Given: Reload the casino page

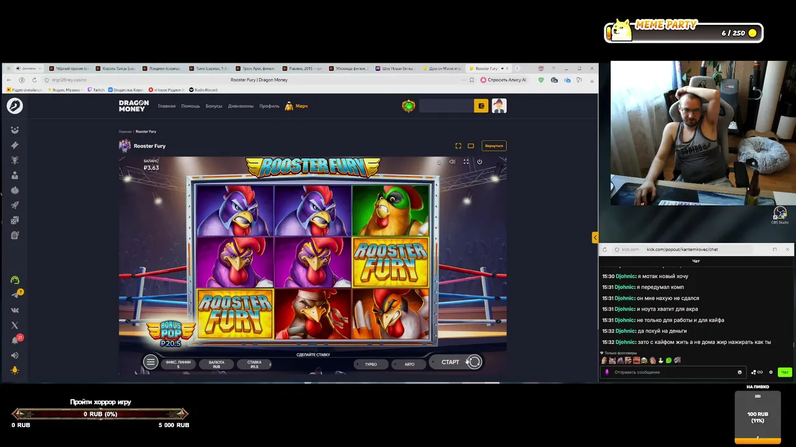Looking at the screenshot, I should 34,80.
